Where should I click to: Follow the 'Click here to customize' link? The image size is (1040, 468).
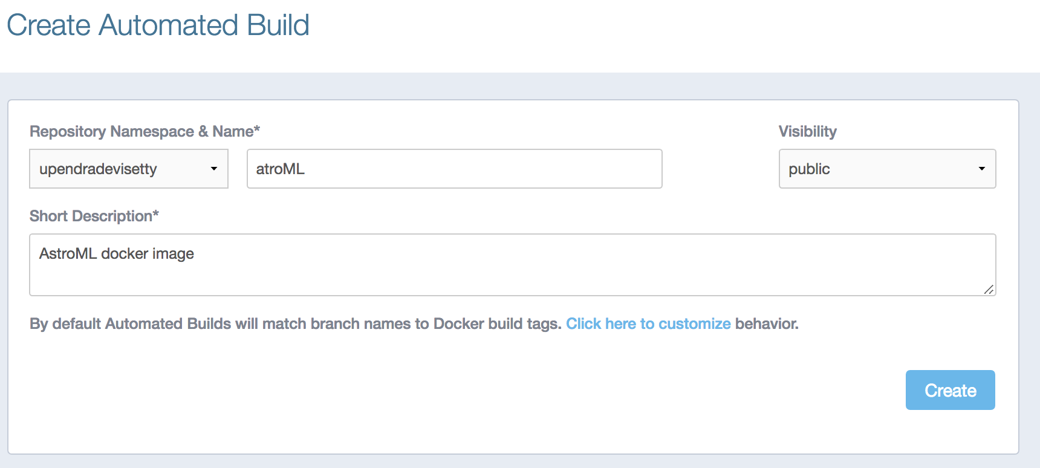(x=648, y=324)
